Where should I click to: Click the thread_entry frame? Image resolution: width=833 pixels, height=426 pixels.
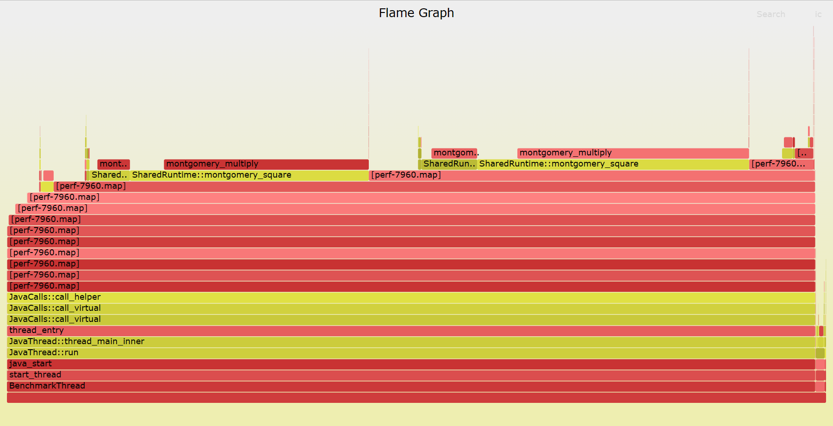(411, 331)
